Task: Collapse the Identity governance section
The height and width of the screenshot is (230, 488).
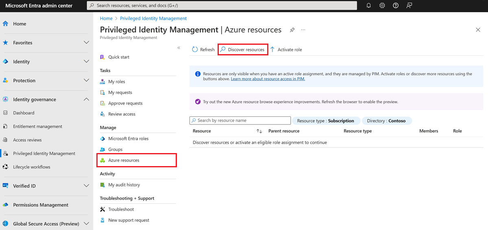Action: pos(86,99)
